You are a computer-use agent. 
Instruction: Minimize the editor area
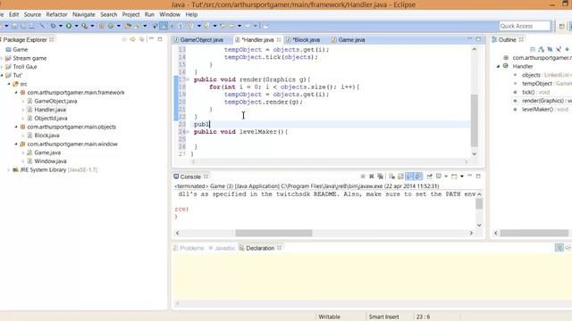click(x=469, y=39)
